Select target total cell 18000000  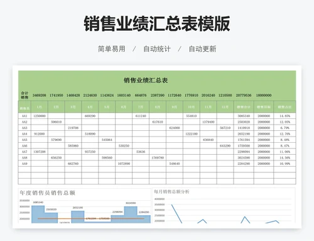click(x=264, y=95)
